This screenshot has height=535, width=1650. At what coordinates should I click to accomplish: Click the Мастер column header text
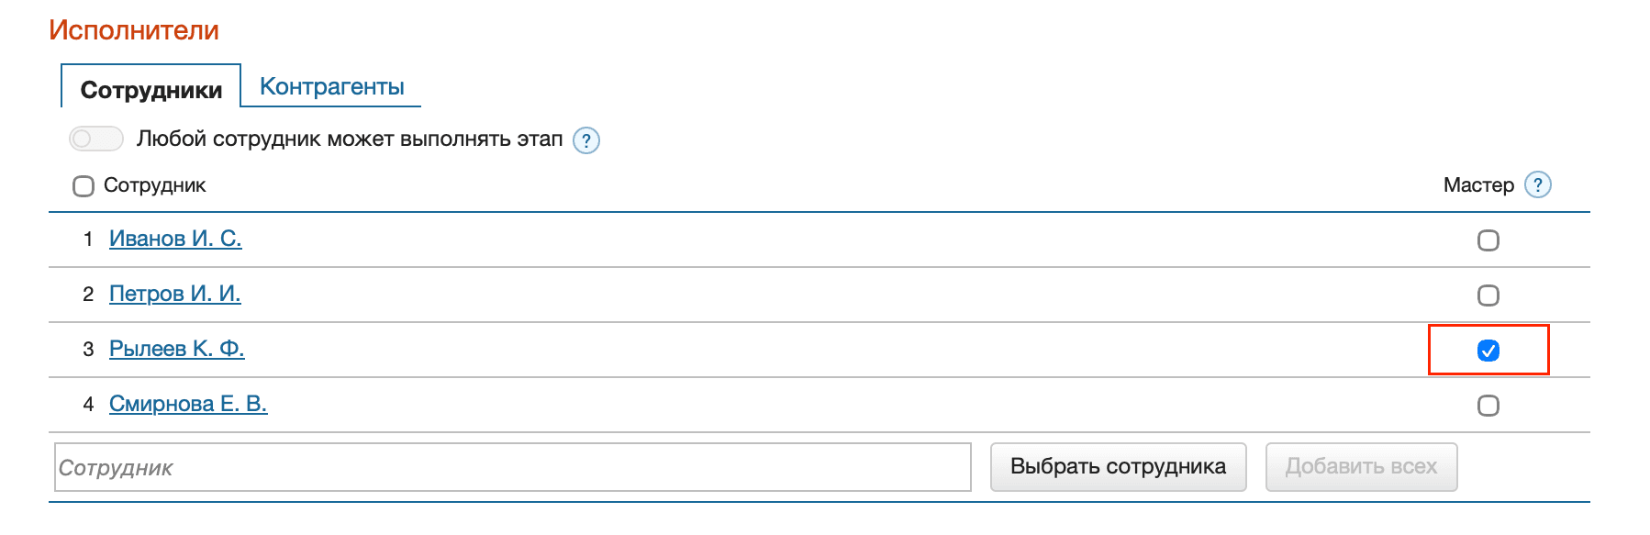pos(1477,185)
